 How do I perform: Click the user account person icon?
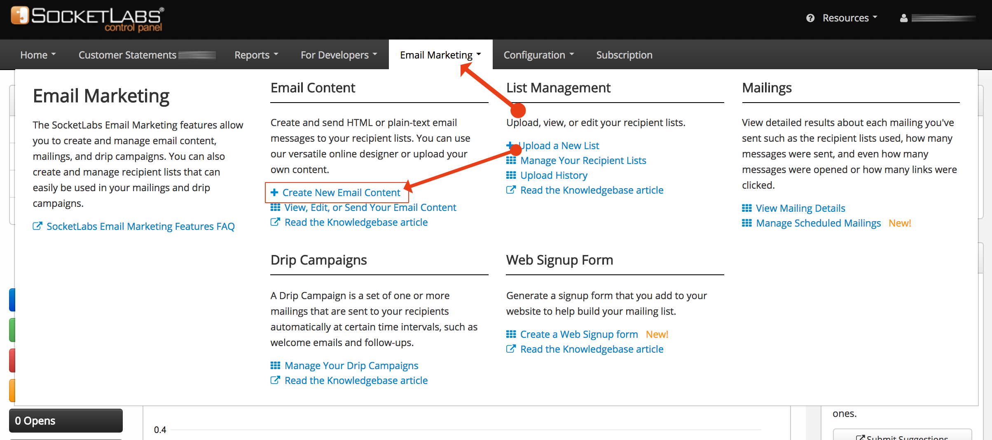pyautogui.click(x=904, y=18)
